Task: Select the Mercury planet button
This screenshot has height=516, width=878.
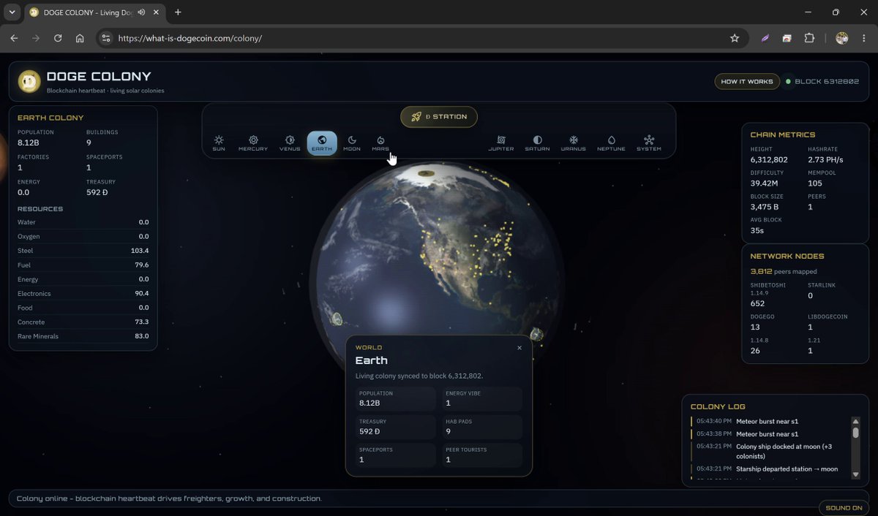Action: point(253,143)
